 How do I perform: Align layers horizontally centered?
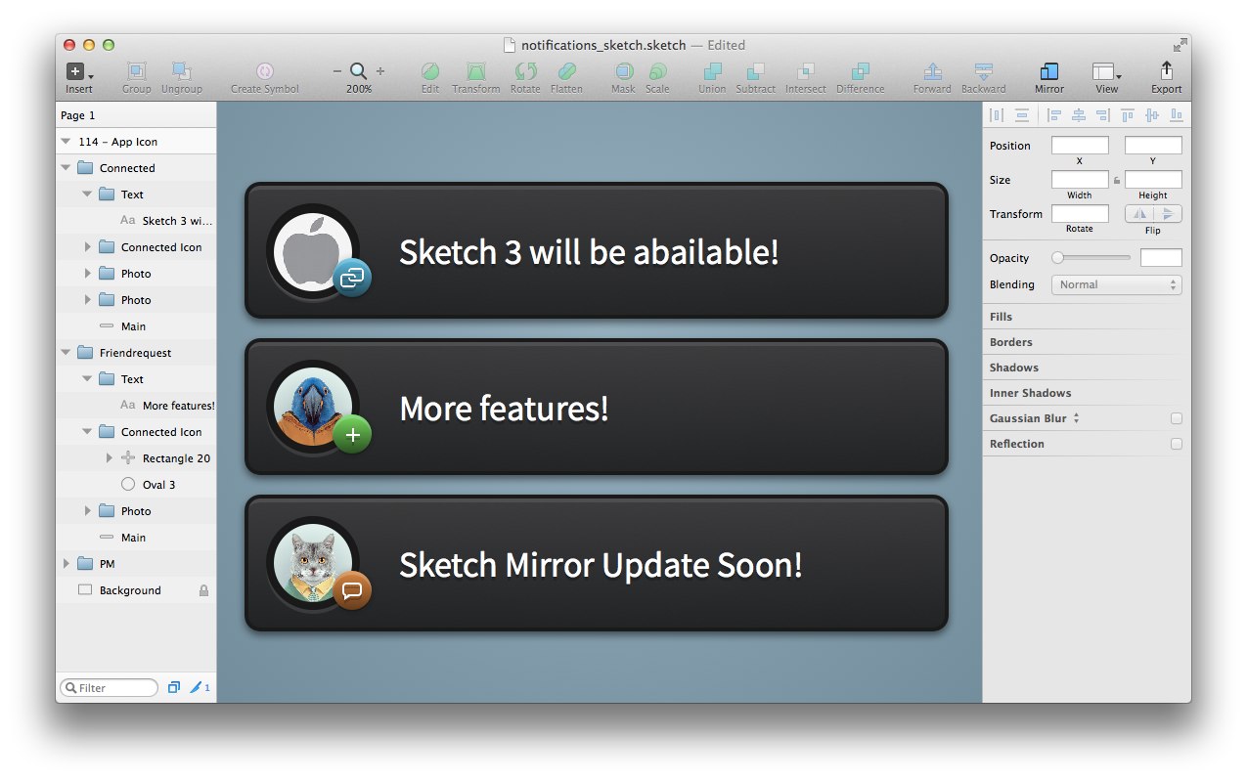(x=1079, y=115)
